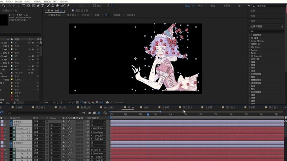Click the timeline layer search field
Screen dimensions: 287x161
(x=44, y=113)
